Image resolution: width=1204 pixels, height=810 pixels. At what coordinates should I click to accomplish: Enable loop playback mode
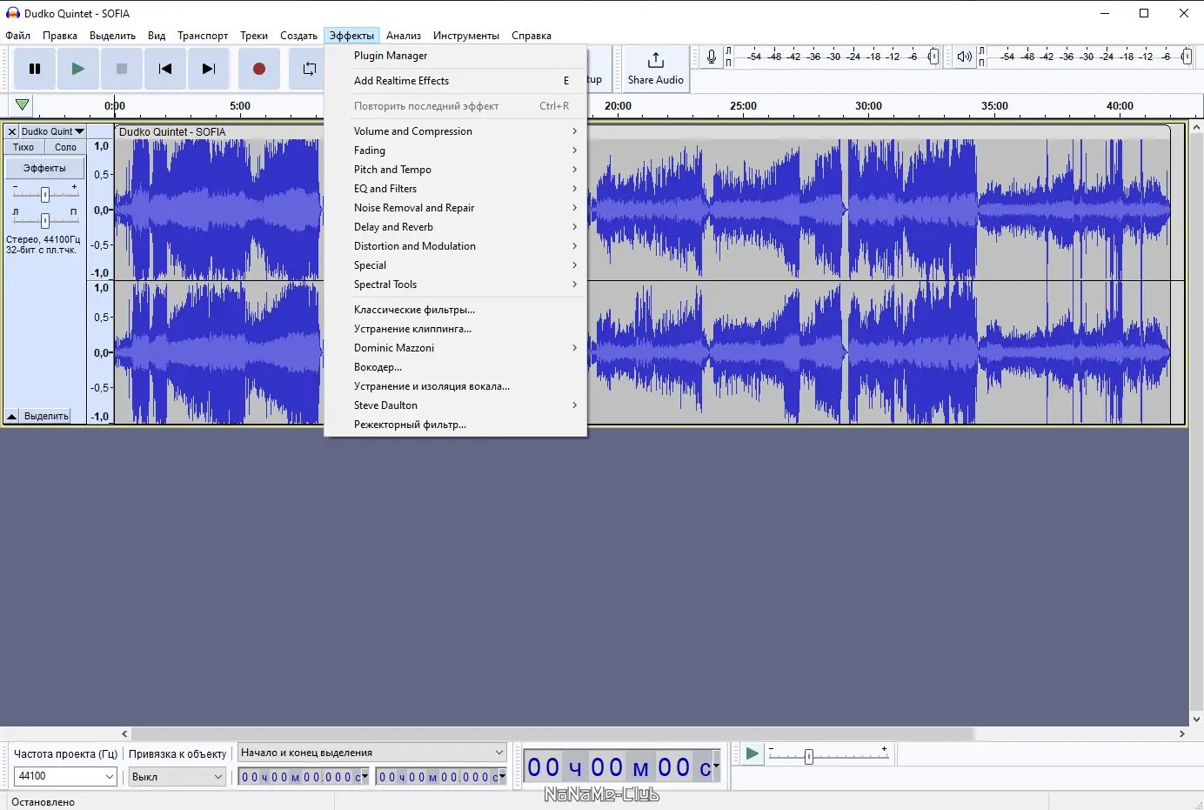[x=307, y=69]
